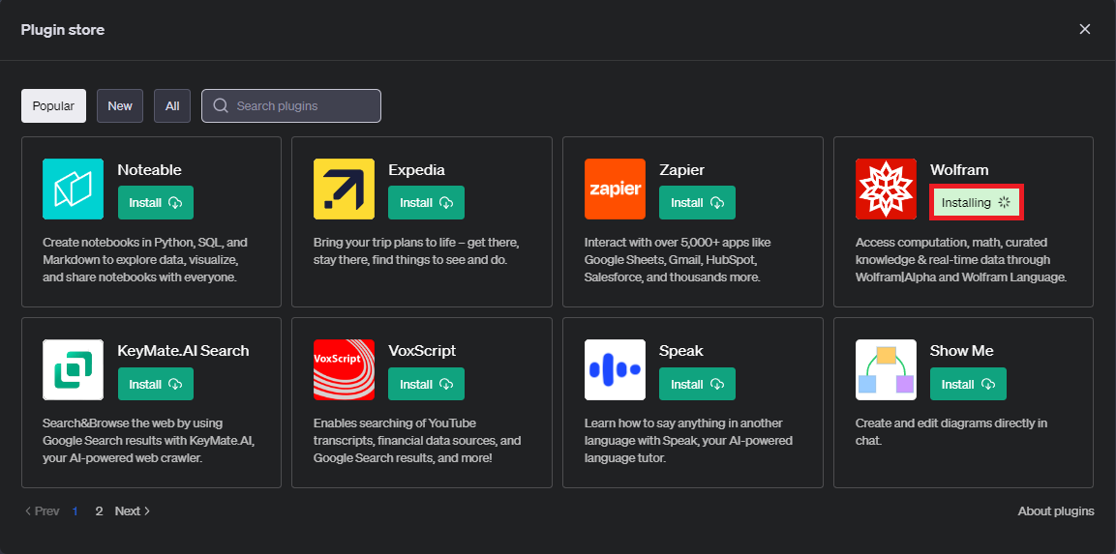
Task: Click the Wolfram Installing button
Action: [976, 203]
